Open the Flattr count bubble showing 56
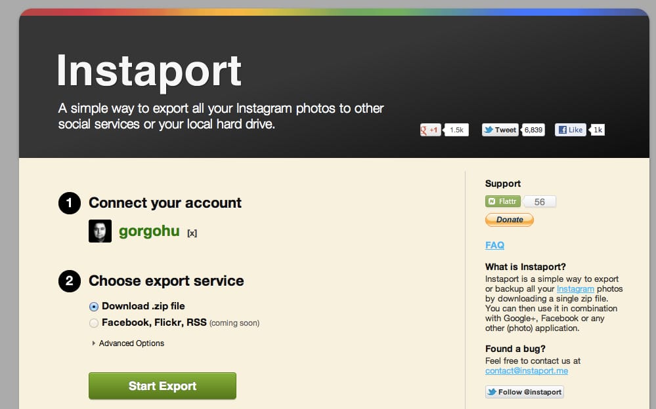 tap(539, 202)
